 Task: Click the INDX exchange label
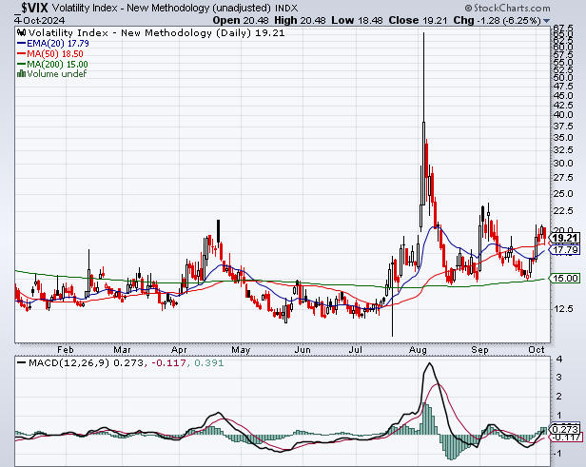pos(286,8)
